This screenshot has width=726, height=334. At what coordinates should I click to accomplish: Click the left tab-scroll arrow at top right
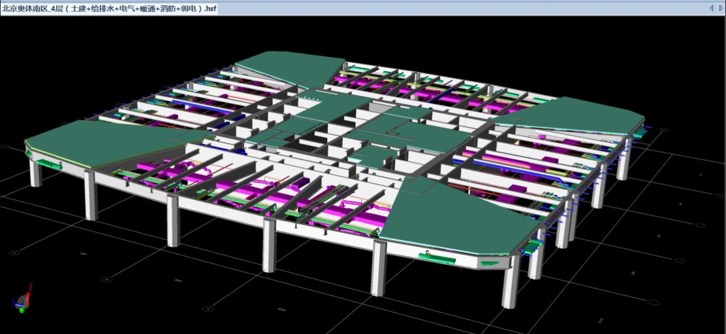pyautogui.click(x=711, y=8)
